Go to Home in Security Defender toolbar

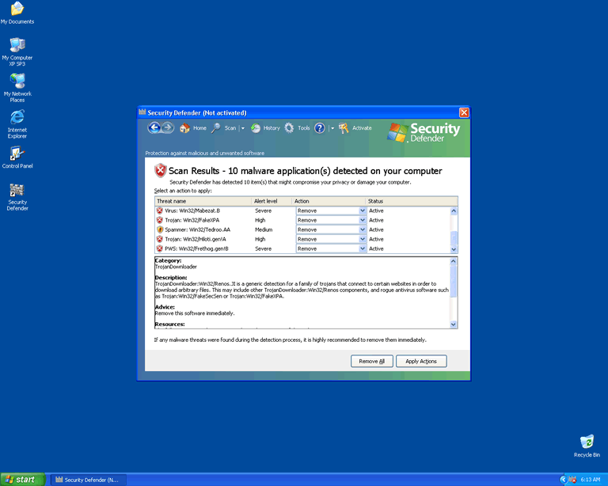[x=192, y=128]
